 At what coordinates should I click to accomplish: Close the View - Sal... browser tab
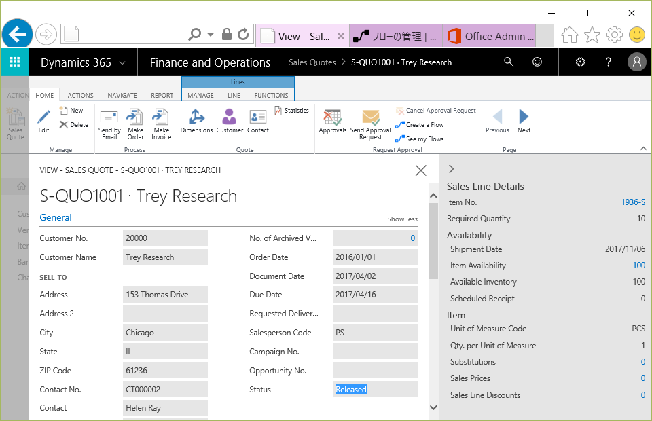pyautogui.click(x=340, y=36)
